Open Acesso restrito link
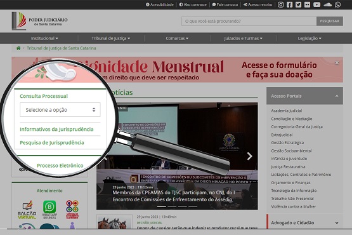352x235 pixels. [257, 4]
